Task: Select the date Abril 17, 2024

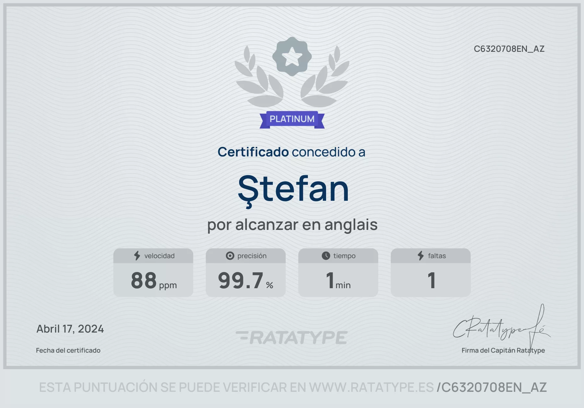Action: (70, 329)
